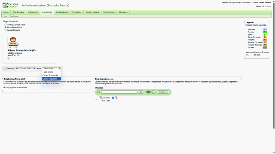Click the yellow Tarde T swatch
This screenshot has width=275, height=154.
tap(265, 35)
